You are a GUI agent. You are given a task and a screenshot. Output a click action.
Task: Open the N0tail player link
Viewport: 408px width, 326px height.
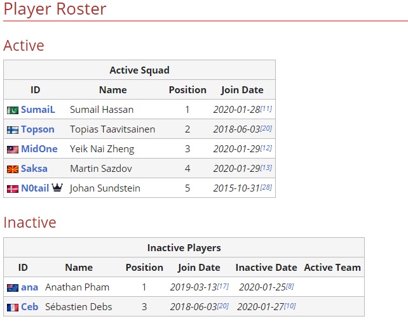(35, 188)
